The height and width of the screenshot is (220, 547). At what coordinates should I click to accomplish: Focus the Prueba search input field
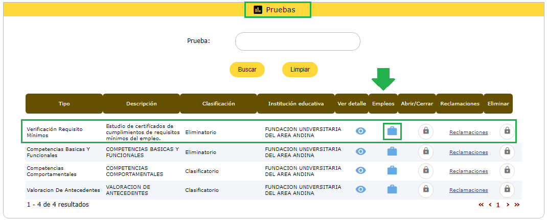[298, 41]
